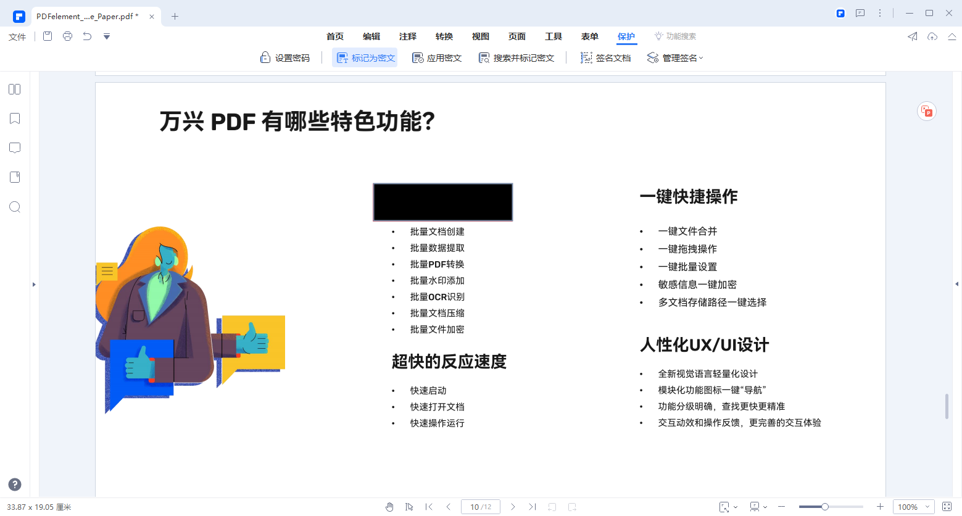Switch to the 视图 ribbon tab
This screenshot has height=516, width=962.
(x=480, y=36)
